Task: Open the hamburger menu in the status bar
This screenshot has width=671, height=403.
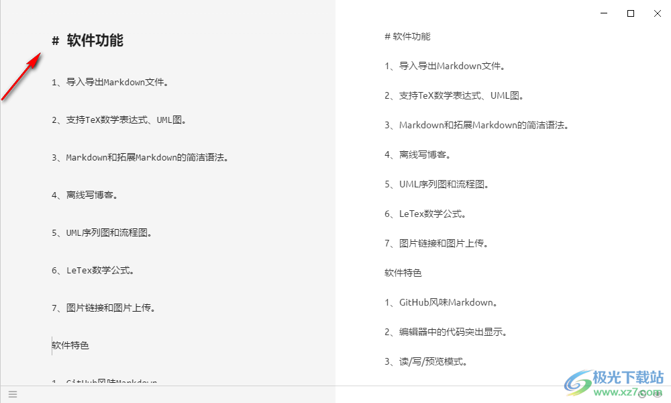Action: pos(13,394)
